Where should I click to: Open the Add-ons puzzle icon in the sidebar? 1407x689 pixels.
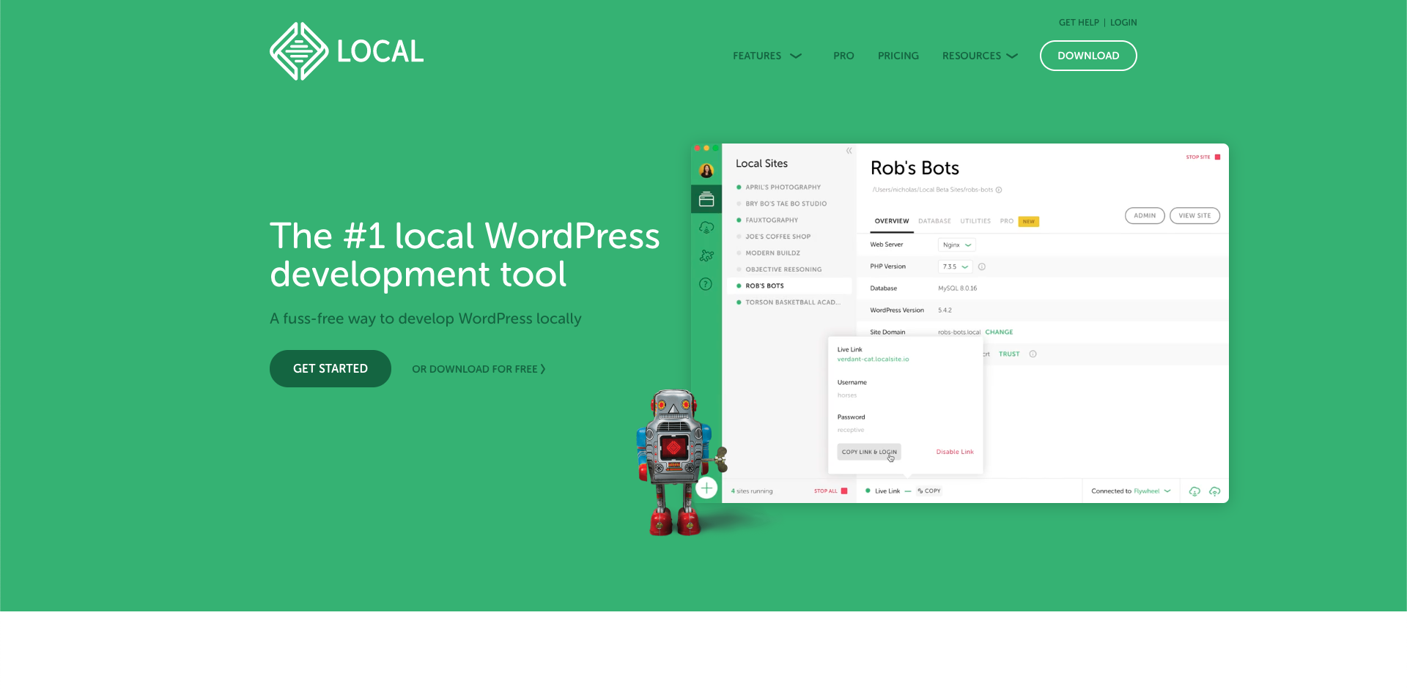tap(706, 256)
